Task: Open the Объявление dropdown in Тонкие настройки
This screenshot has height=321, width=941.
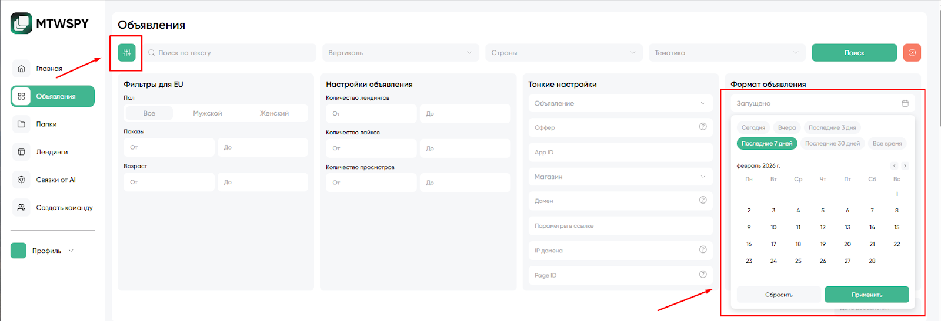Action: [620, 103]
